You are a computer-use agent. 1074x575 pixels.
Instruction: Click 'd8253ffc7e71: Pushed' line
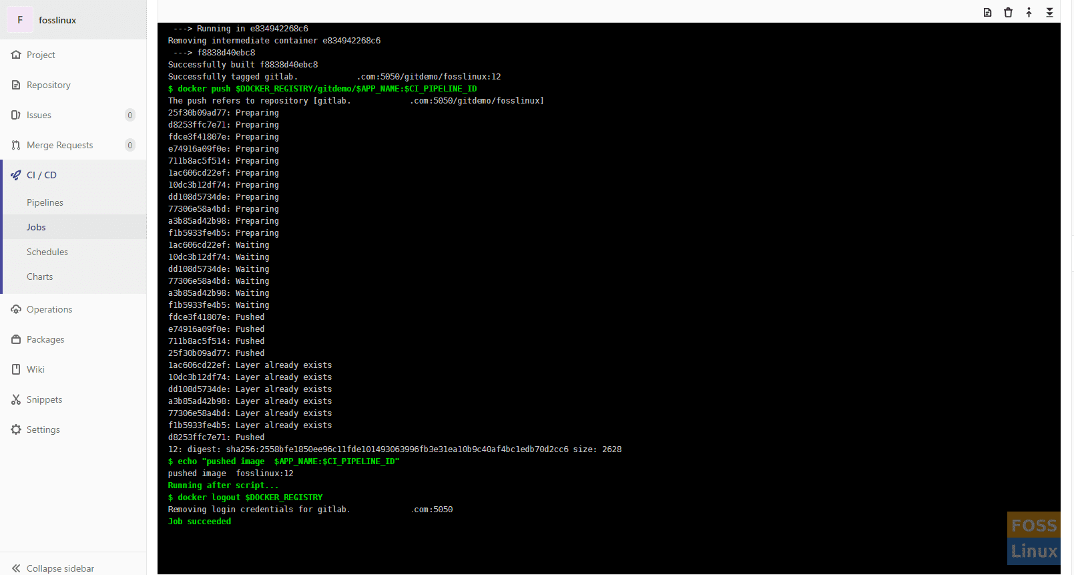[216, 437]
